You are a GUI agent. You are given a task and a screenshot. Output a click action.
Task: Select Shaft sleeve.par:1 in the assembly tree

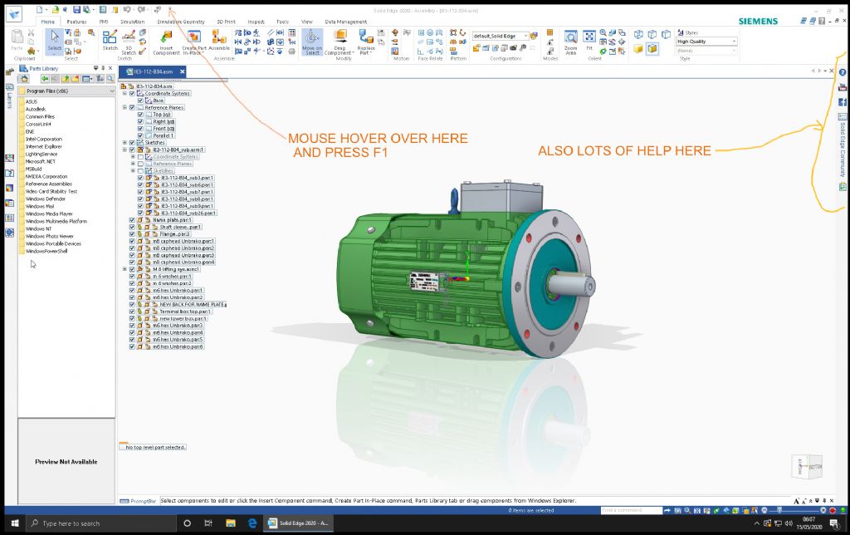(x=180, y=227)
